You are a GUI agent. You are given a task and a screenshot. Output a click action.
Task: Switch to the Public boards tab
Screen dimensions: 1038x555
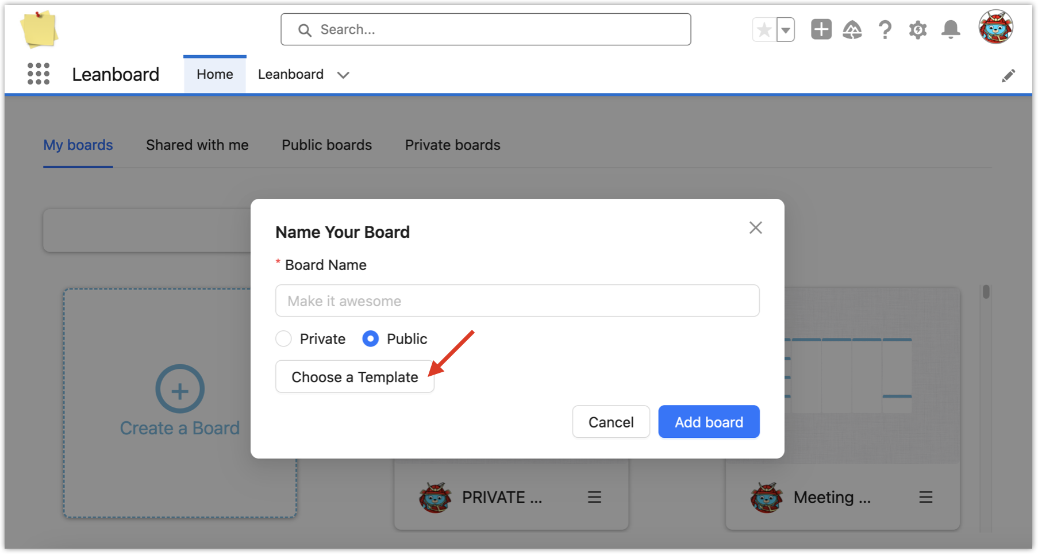326,145
